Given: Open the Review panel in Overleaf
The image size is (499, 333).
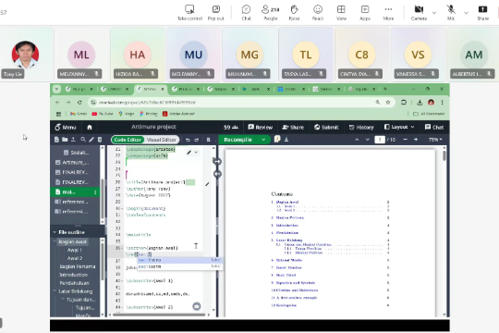Looking at the screenshot, I should click(261, 127).
